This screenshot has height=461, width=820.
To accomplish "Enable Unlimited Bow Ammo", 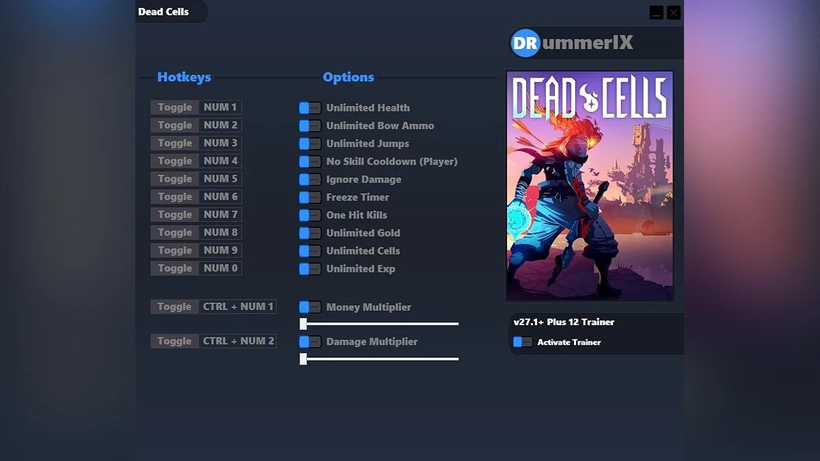I will [309, 125].
